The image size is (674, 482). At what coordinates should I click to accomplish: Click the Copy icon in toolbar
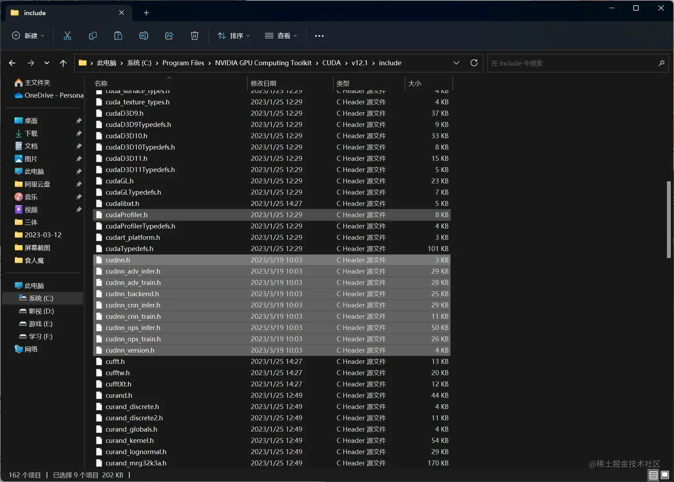coord(93,36)
